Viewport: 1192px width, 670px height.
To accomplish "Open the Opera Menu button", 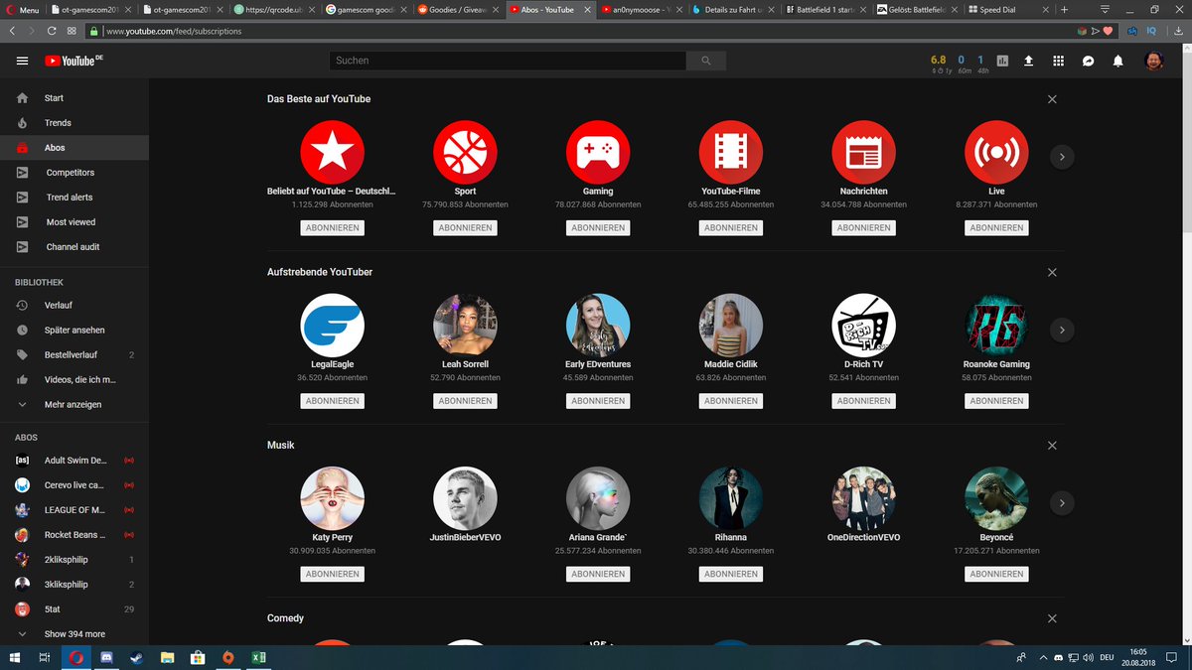I will pos(23,9).
